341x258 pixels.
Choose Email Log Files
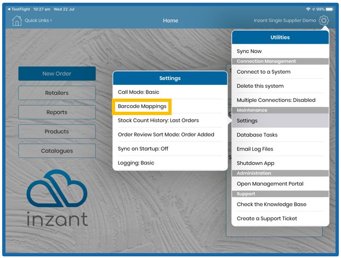(280, 149)
